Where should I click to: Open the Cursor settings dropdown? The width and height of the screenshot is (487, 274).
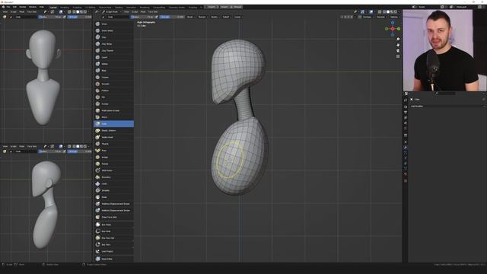click(238, 17)
